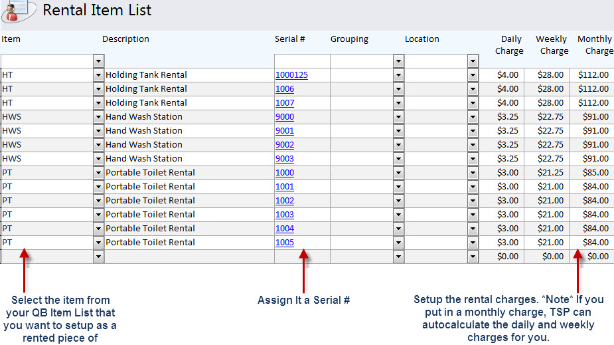Viewport: 614px width, 345px height.
Task: Open serial number 1007 link
Action: [x=285, y=103]
